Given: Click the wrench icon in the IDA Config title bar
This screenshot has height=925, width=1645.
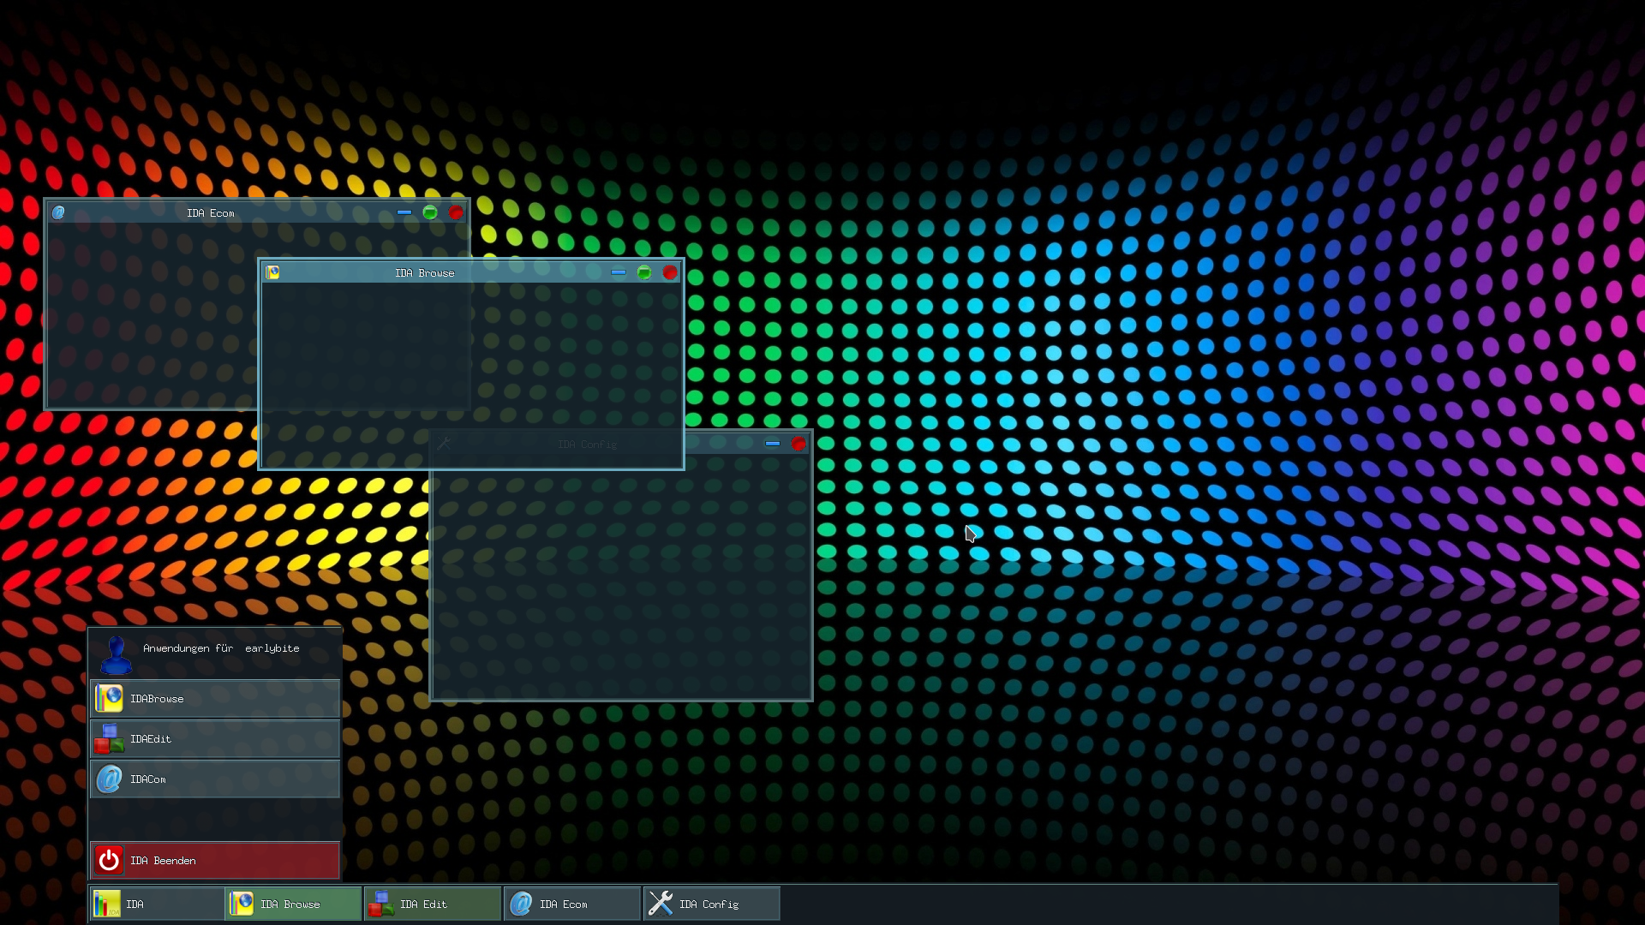Looking at the screenshot, I should point(445,443).
